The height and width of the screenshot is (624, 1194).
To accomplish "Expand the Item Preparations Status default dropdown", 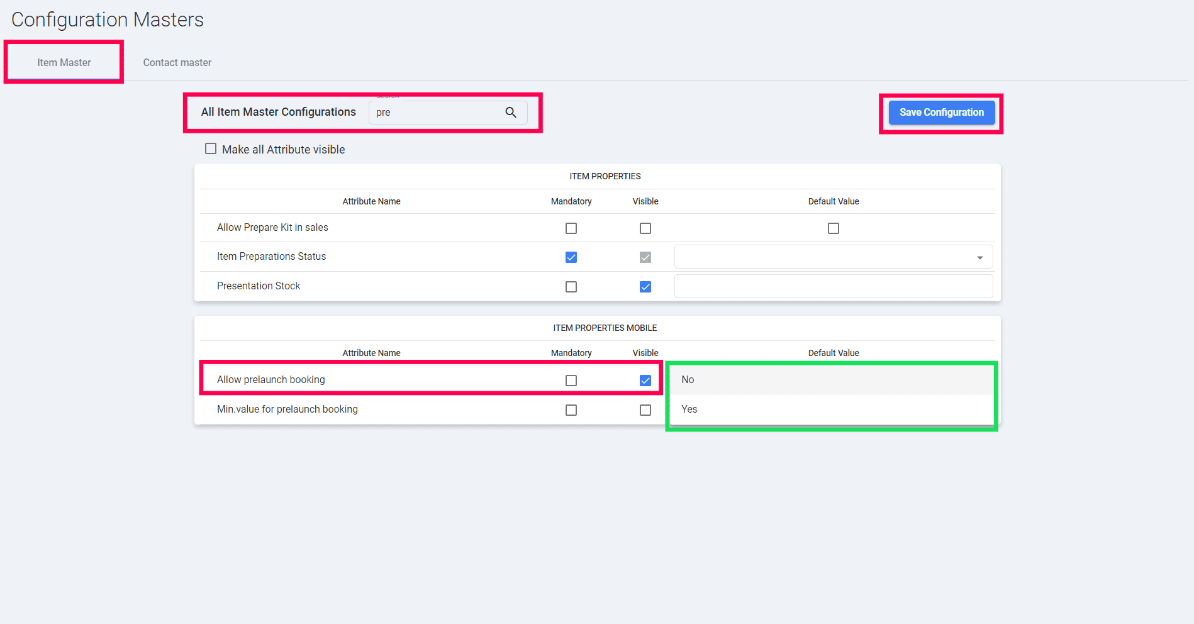I will pyautogui.click(x=979, y=257).
